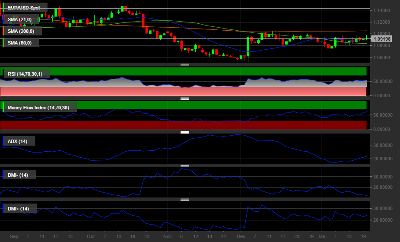
Task: Click the resize handle above the DMI+ panel
Action: pyautogui.click(x=185, y=200)
